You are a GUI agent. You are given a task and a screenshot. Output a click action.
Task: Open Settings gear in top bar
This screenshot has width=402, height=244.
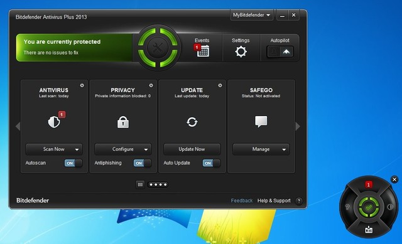[x=241, y=51]
